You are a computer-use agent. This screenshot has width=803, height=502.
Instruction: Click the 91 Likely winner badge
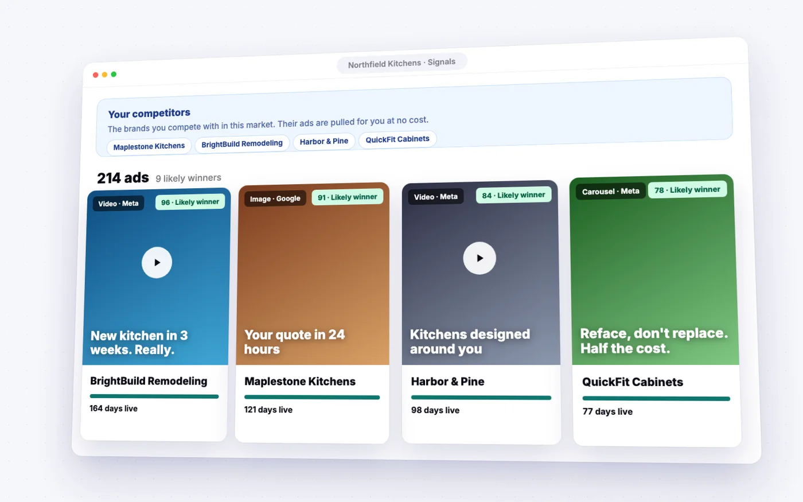point(348,197)
